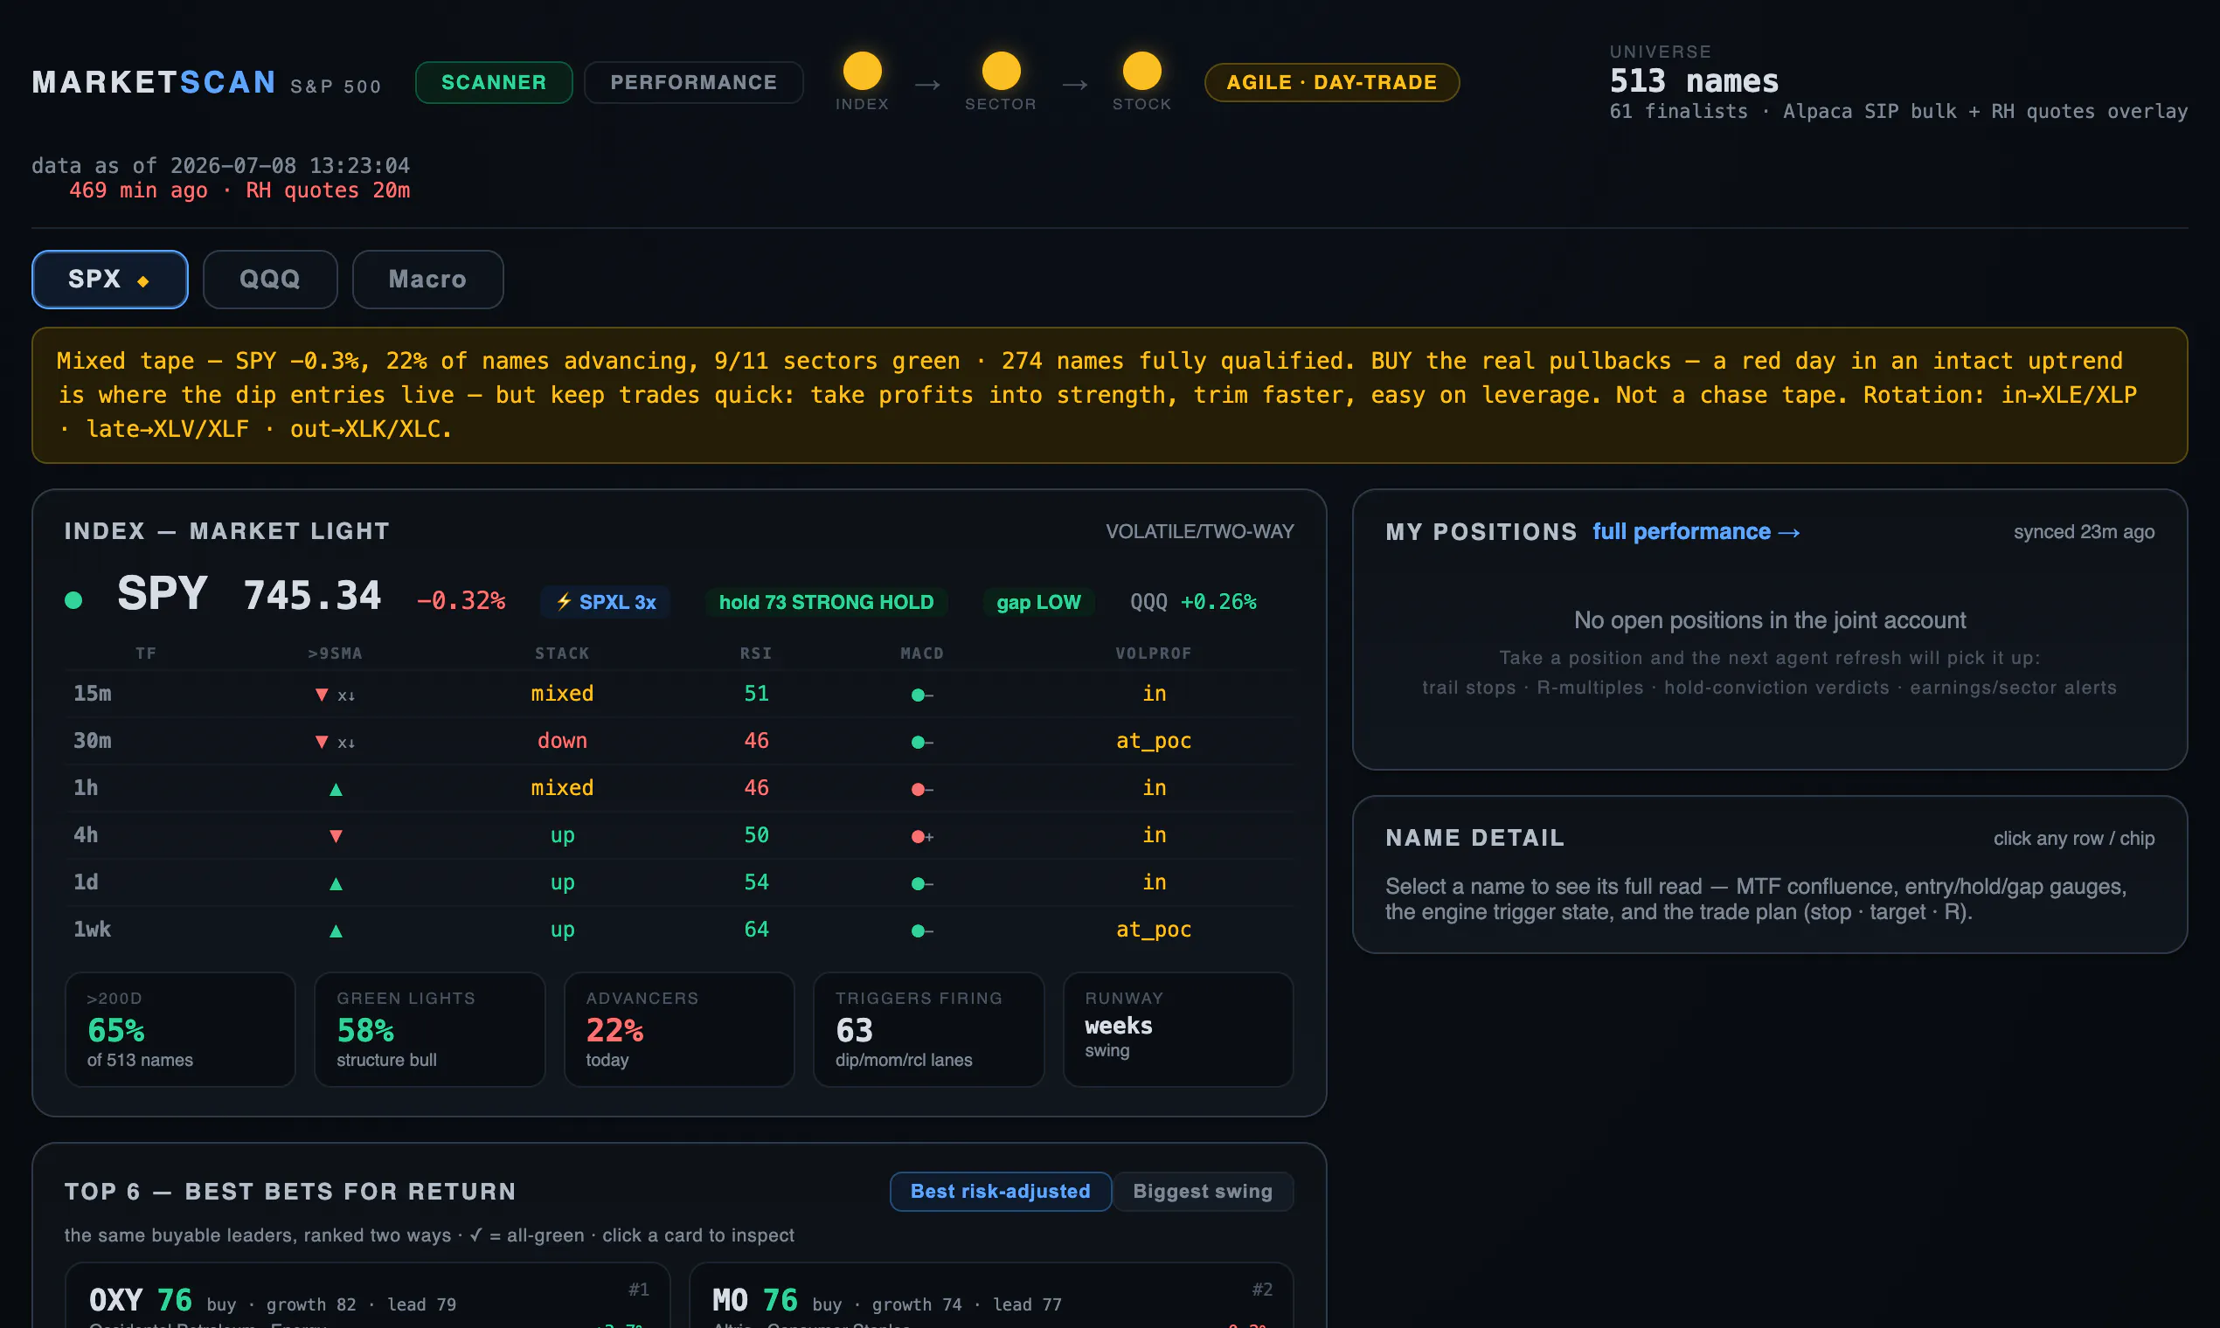The height and width of the screenshot is (1328, 2220).
Task: Click the lightning SPXL 3x chip
Action: (x=606, y=602)
